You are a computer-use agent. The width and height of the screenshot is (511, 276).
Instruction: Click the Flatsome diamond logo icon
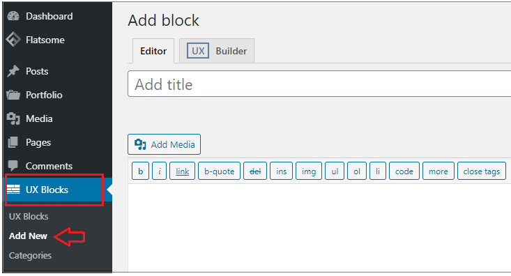(13, 40)
